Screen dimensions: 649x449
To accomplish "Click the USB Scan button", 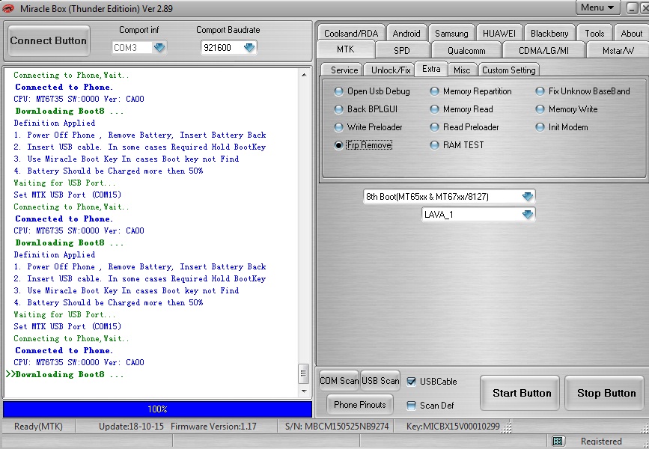I will (x=380, y=381).
